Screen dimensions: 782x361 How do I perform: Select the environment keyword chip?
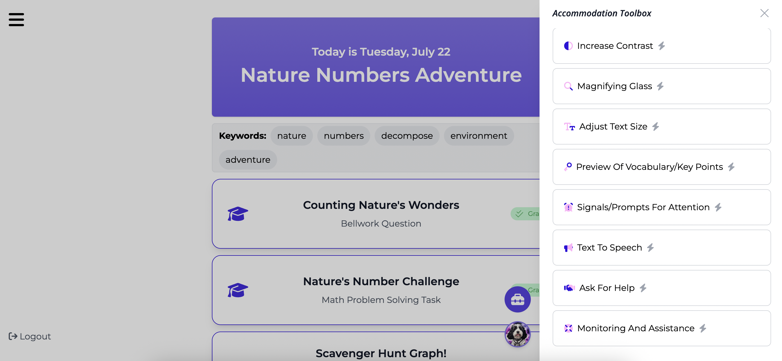478,136
